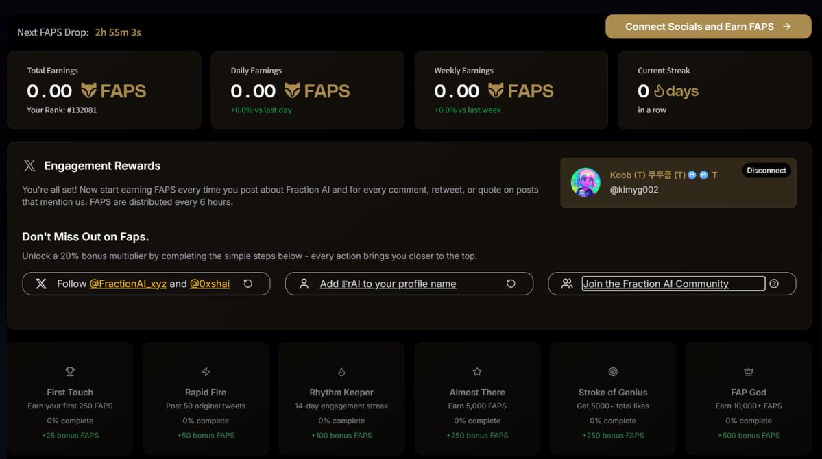Click the Don't Miss Out on Faps heading
The image size is (822, 459).
pos(86,237)
